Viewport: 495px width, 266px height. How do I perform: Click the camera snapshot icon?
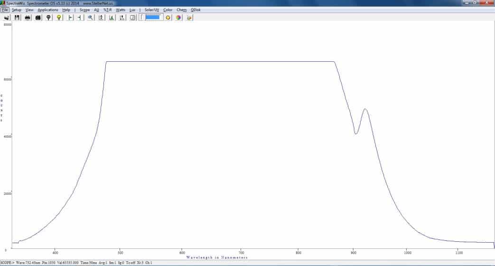click(38, 18)
